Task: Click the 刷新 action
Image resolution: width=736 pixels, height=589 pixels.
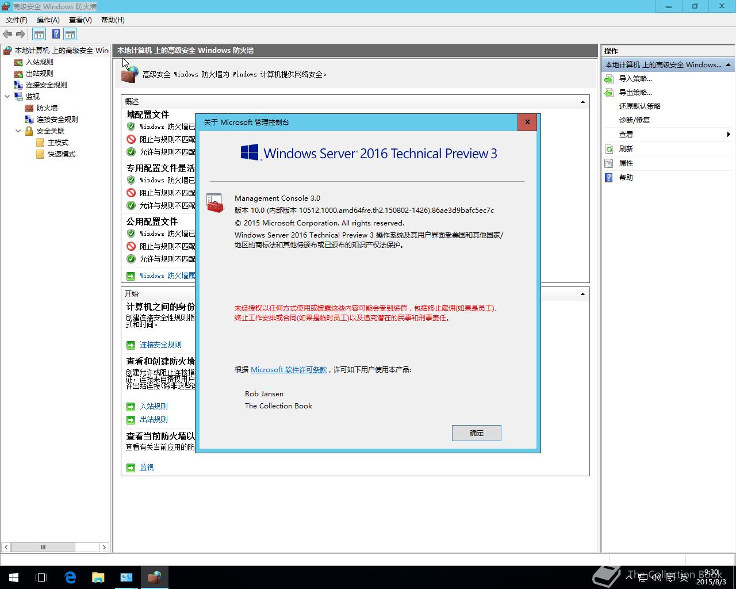Action: 626,149
